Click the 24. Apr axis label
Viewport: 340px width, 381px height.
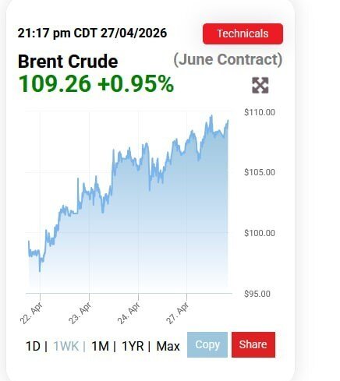[129, 312]
